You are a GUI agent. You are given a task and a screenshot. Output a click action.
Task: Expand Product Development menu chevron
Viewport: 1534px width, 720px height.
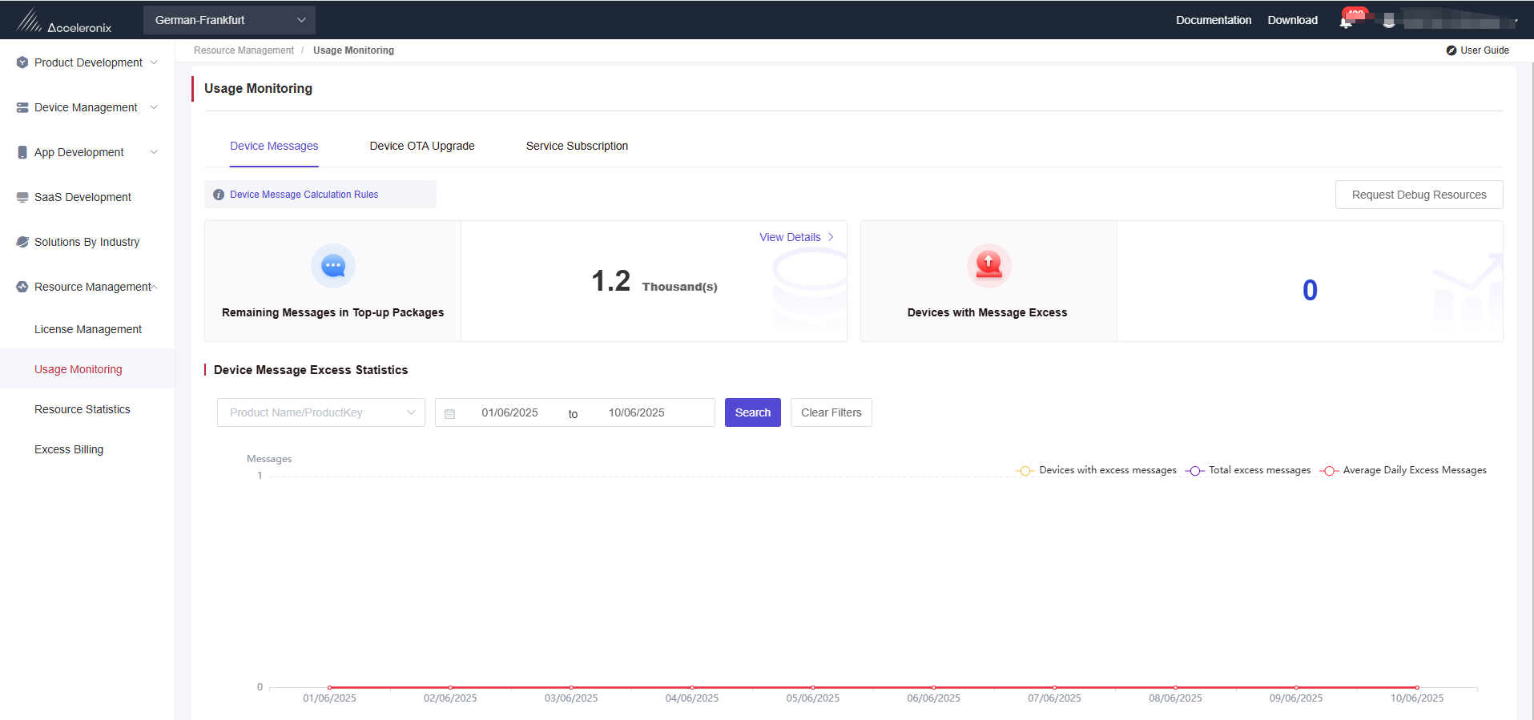pyautogui.click(x=154, y=62)
